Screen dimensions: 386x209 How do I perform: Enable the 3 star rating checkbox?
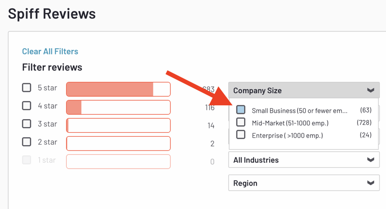(27, 124)
